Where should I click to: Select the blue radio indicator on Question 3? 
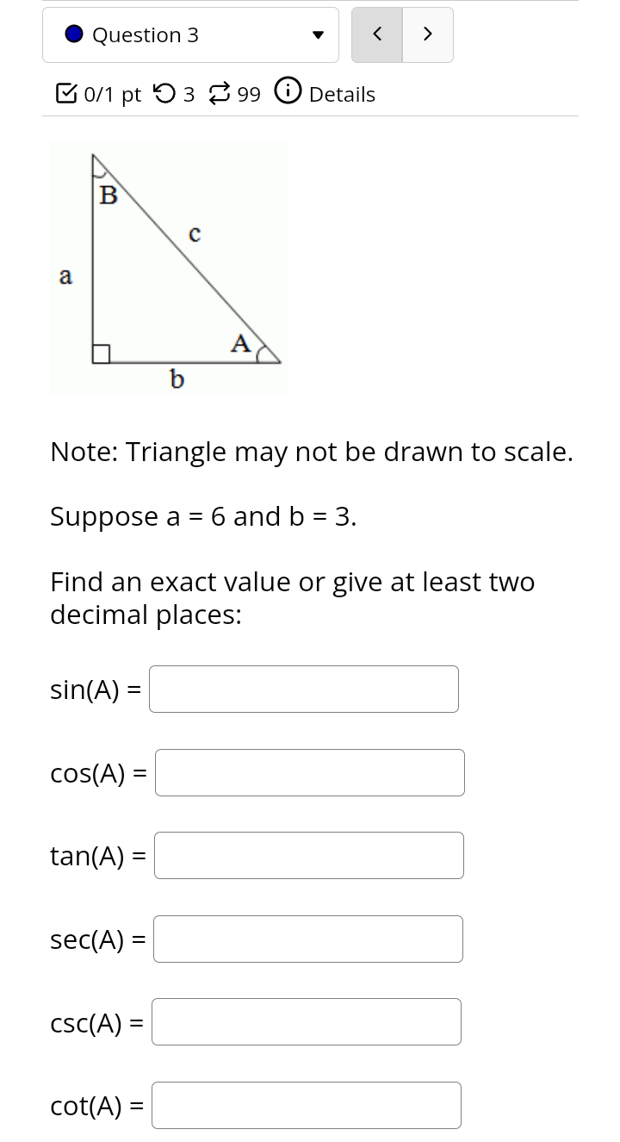[x=74, y=34]
